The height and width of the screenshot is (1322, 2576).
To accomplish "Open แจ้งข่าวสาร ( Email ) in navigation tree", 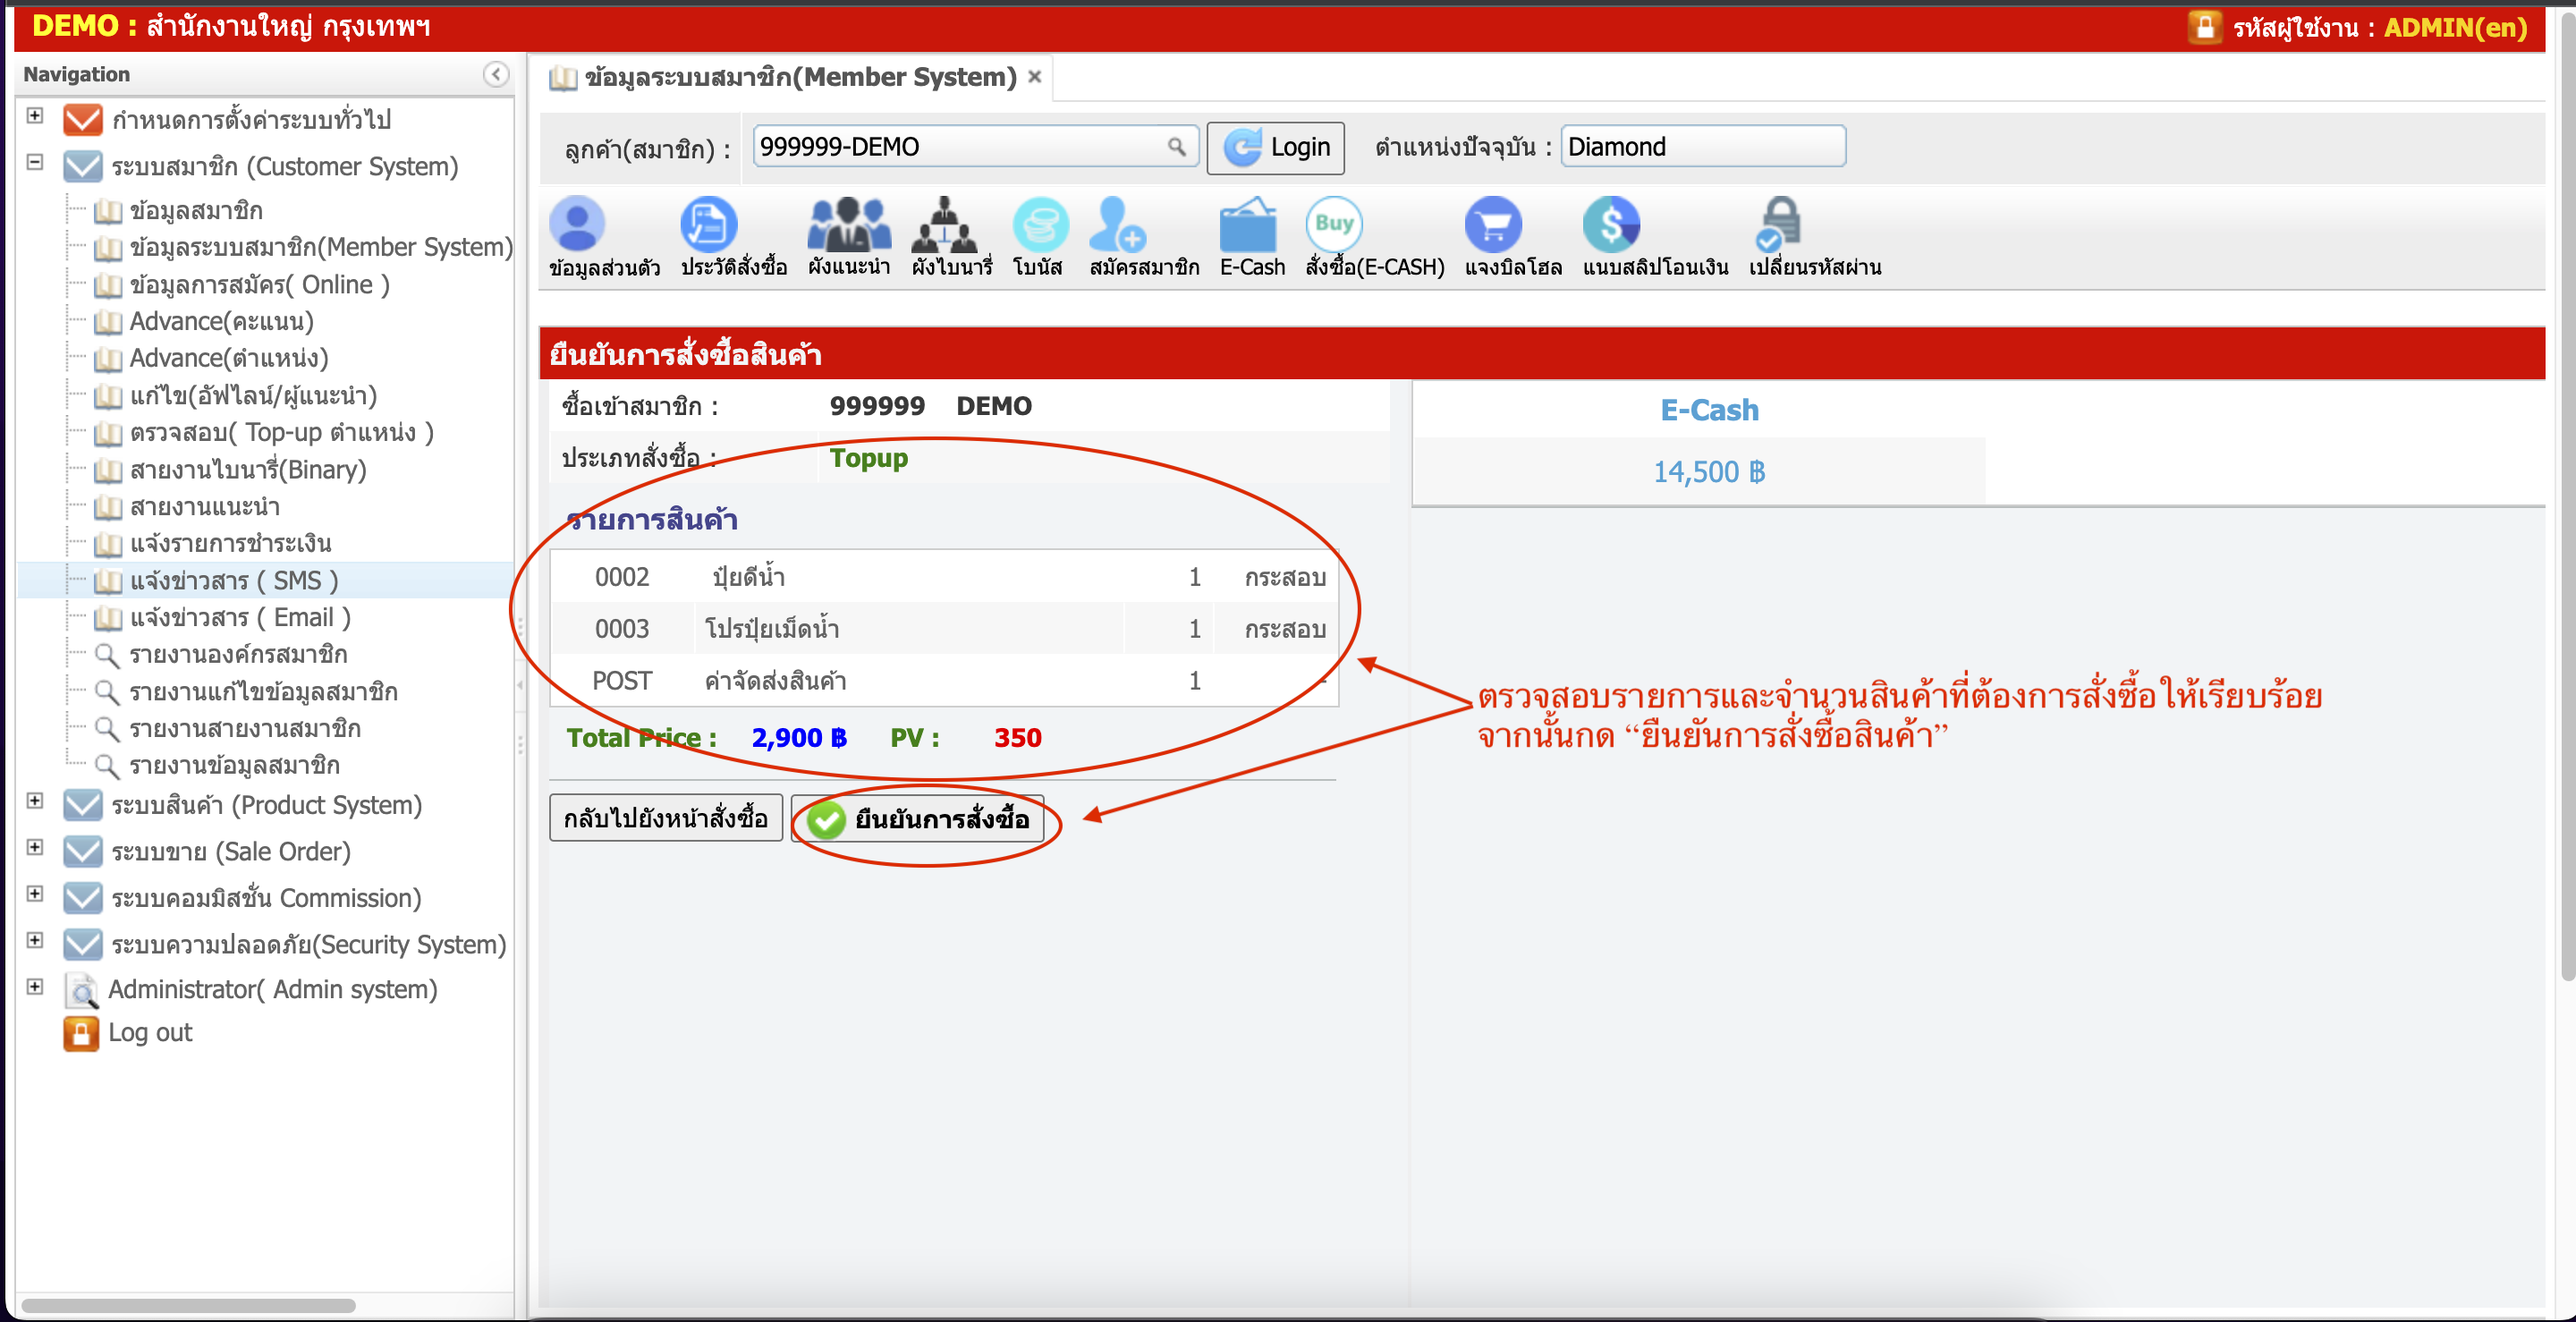I will point(240,618).
